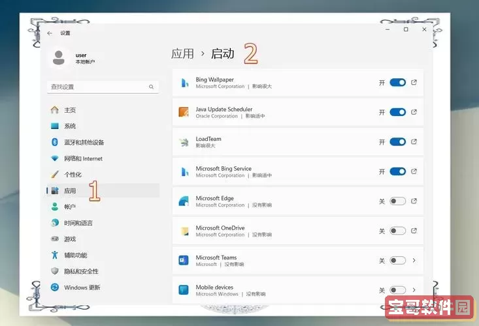
Task: Click the Microsoft OneDrive app icon
Action: point(184,231)
